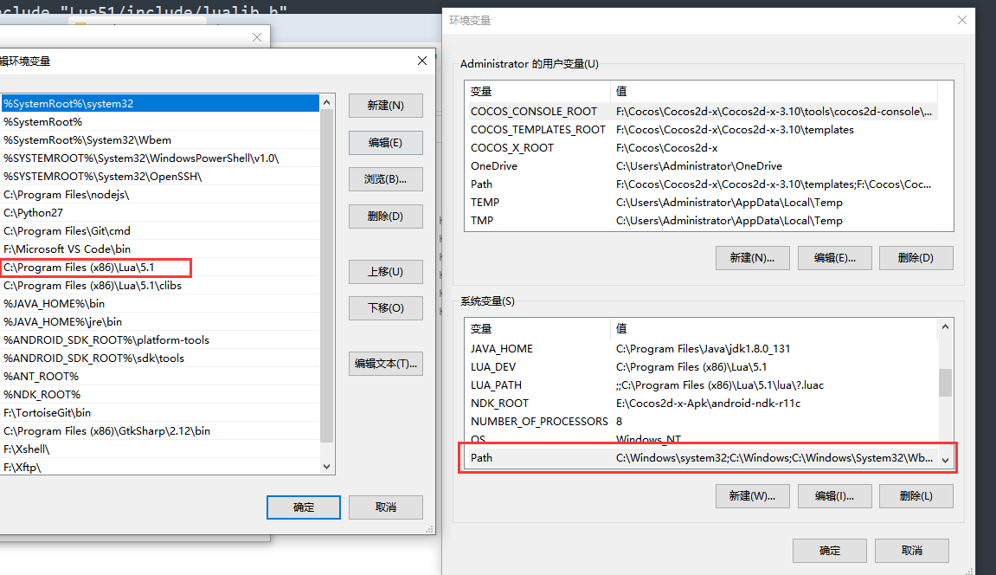Select C:\Program Files (x86)\Lua\5.1 path entry
The height and width of the screenshot is (575, 996).
tap(160, 268)
